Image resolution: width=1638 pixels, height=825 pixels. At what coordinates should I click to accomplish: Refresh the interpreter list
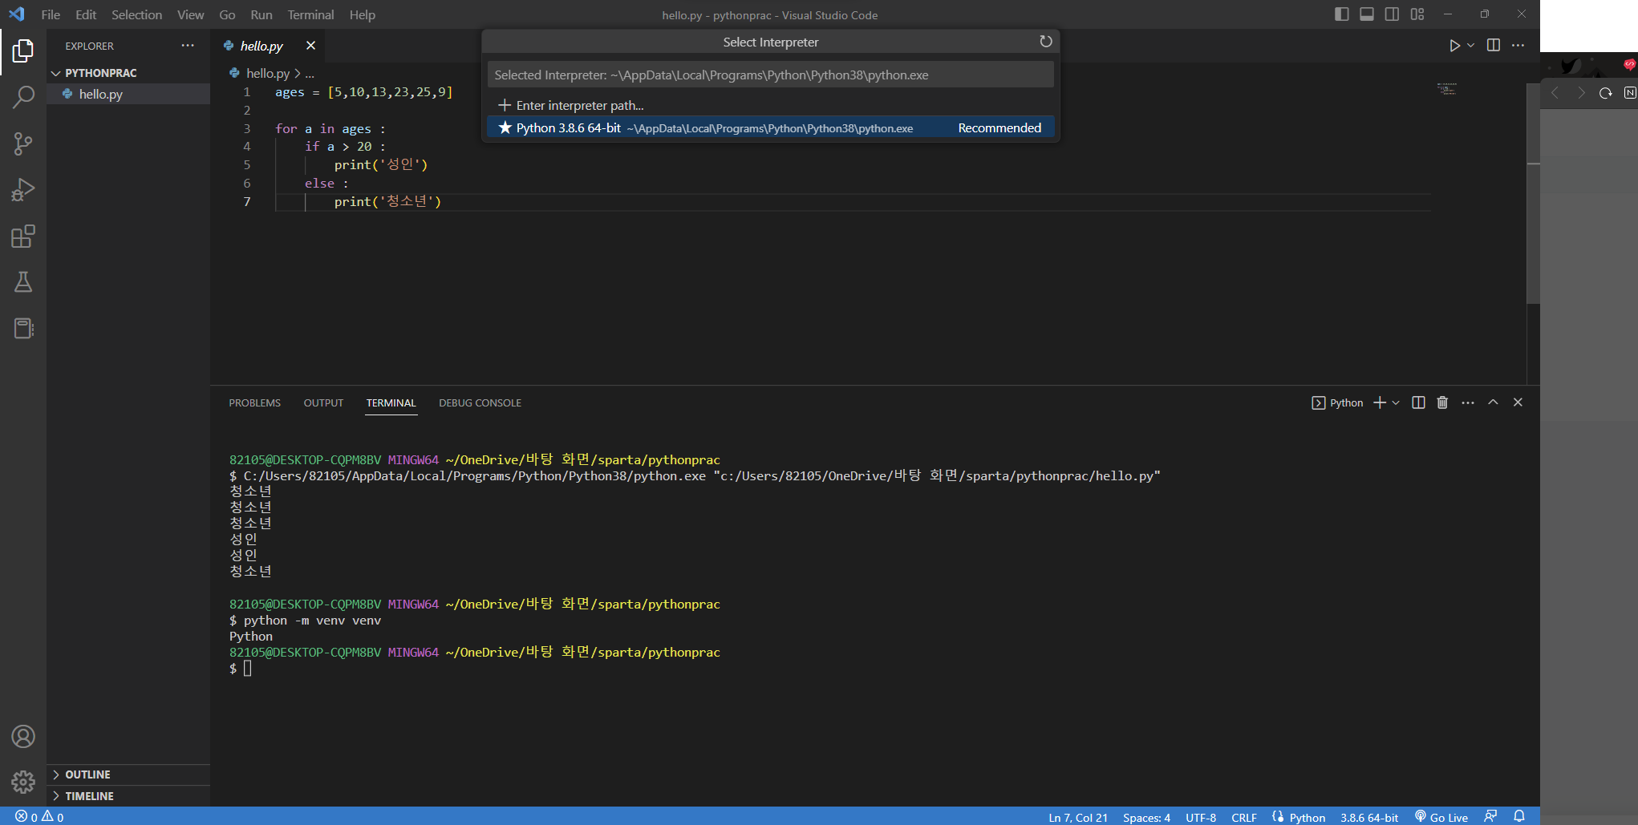1045,42
